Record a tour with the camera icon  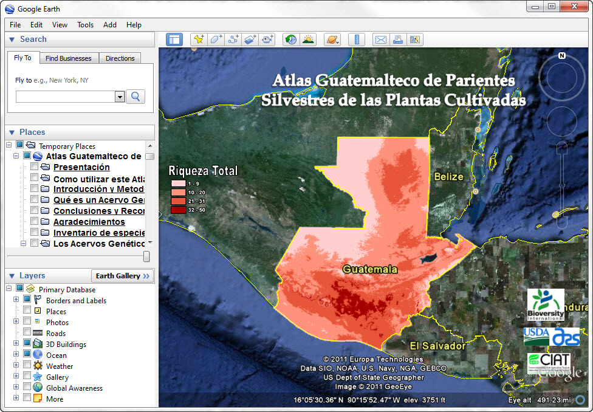(267, 39)
